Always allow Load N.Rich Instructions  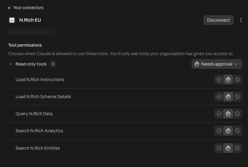pos(219,80)
